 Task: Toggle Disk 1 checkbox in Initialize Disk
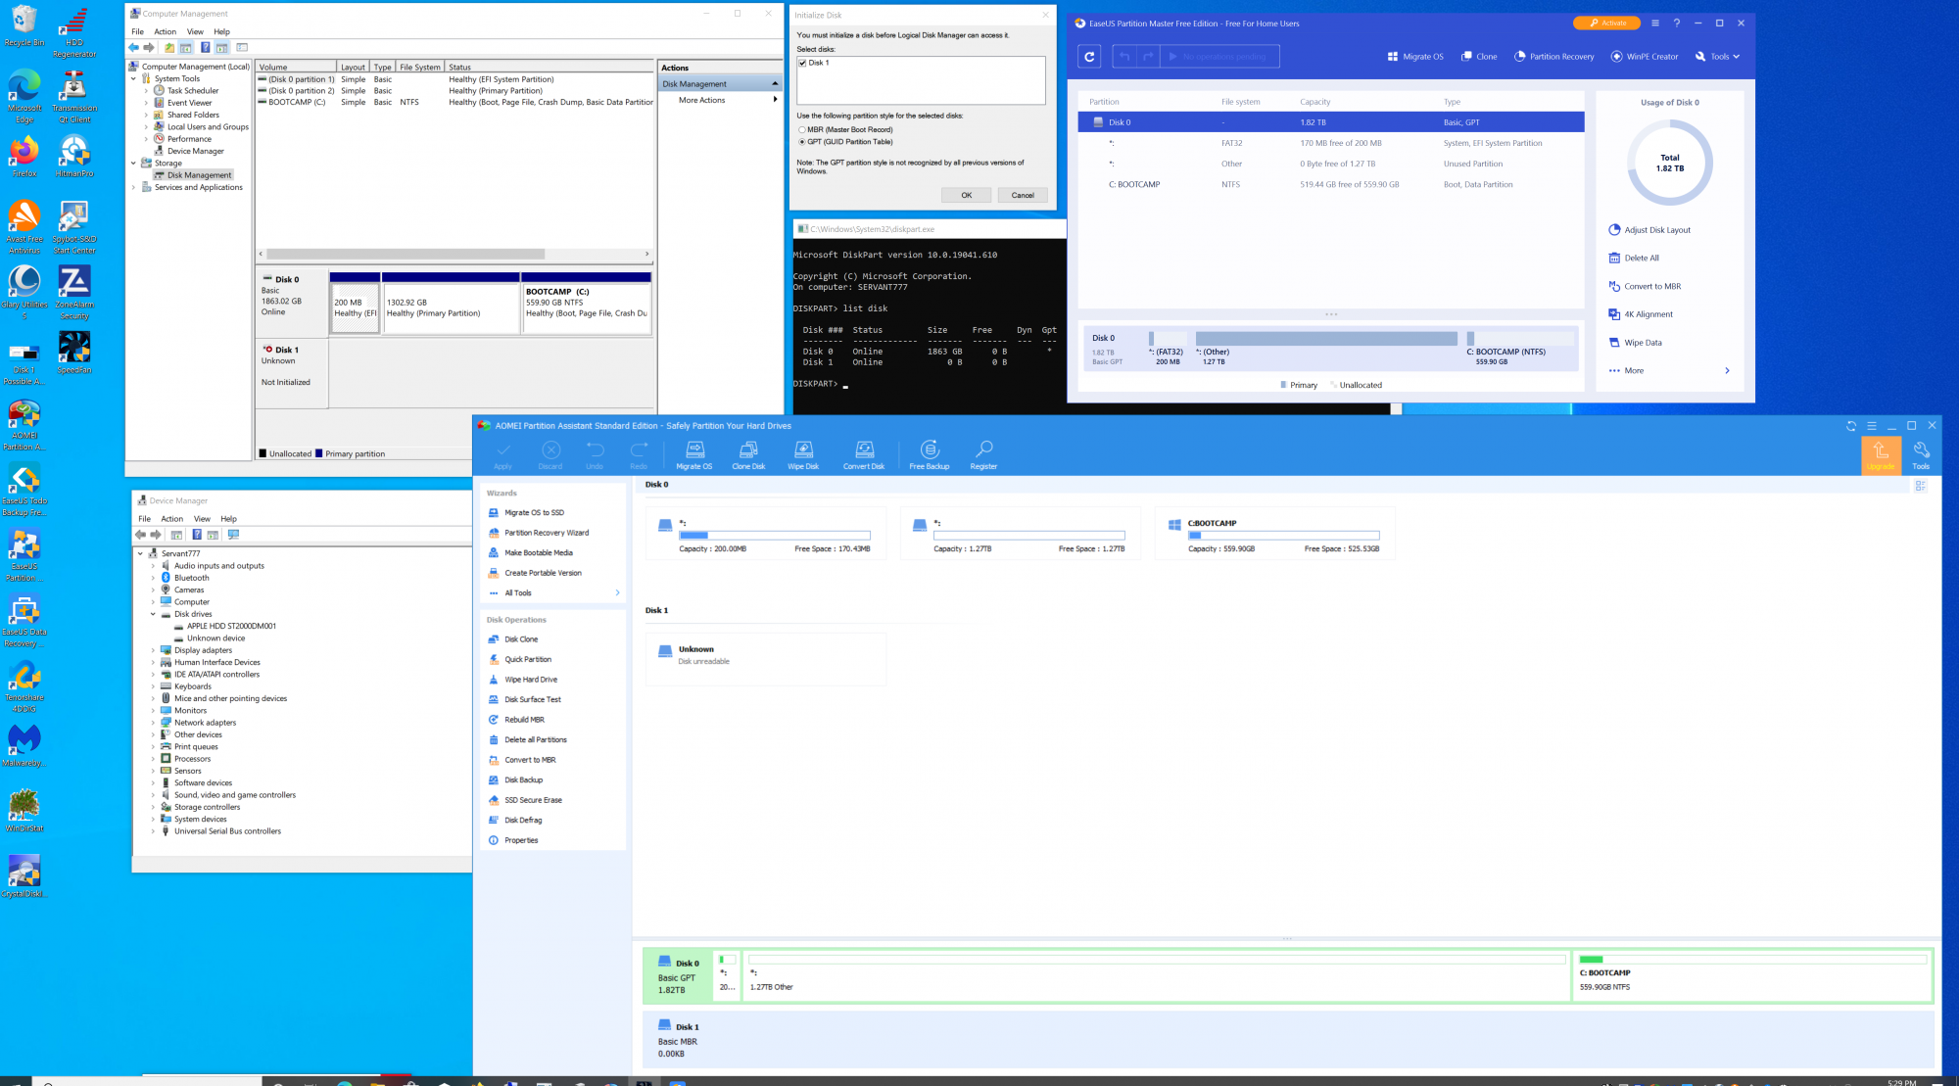pyautogui.click(x=803, y=63)
